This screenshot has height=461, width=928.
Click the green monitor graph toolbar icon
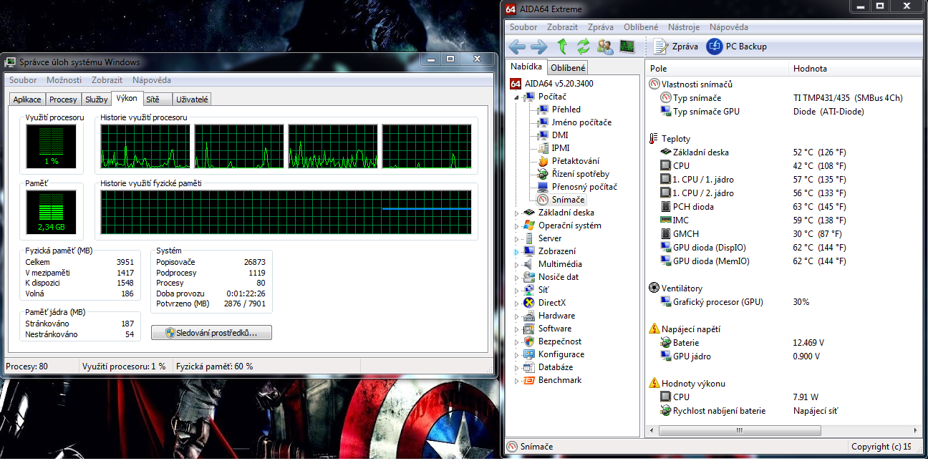tap(627, 47)
